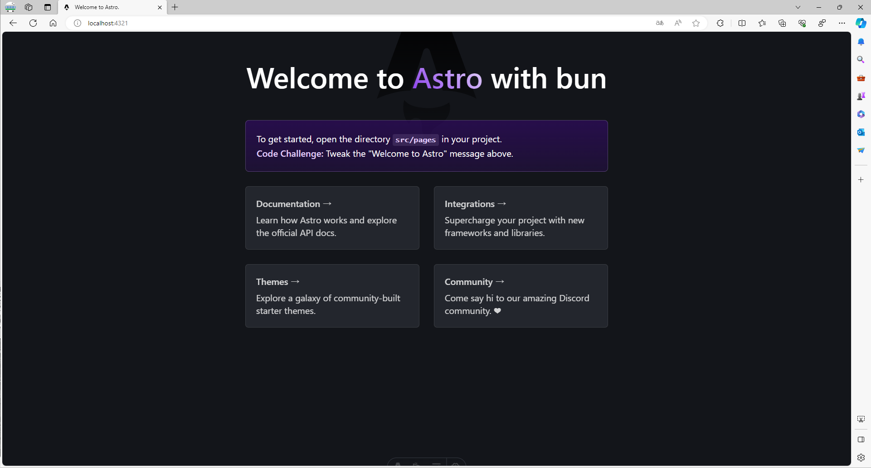Image resolution: width=871 pixels, height=468 pixels.
Task: Close the Welcome to Astro tab
Action: [160, 7]
